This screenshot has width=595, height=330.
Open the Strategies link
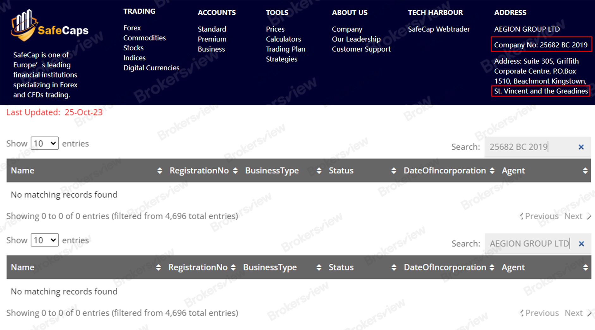coord(281,59)
